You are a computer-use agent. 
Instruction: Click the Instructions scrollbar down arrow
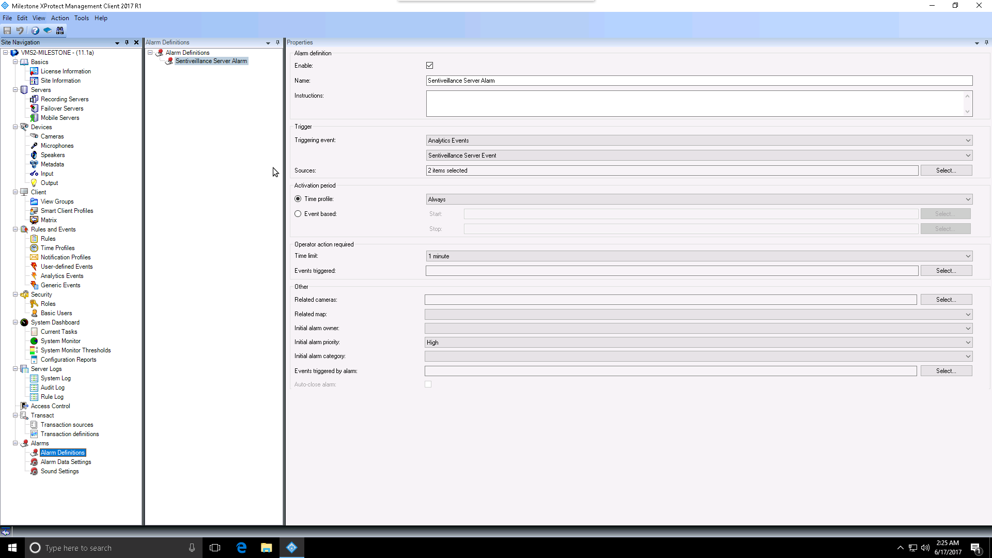[x=967, y=112]
